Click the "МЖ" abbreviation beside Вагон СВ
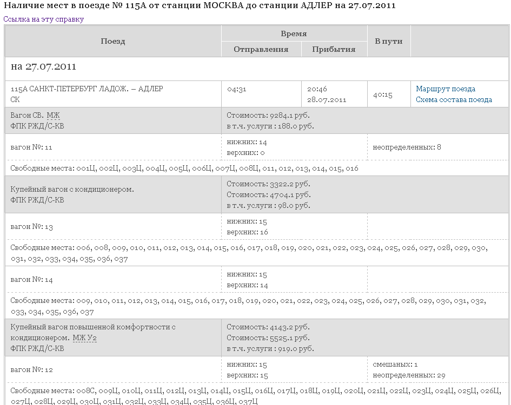Viewport: 511px width, 405px height. coord(53,116)
